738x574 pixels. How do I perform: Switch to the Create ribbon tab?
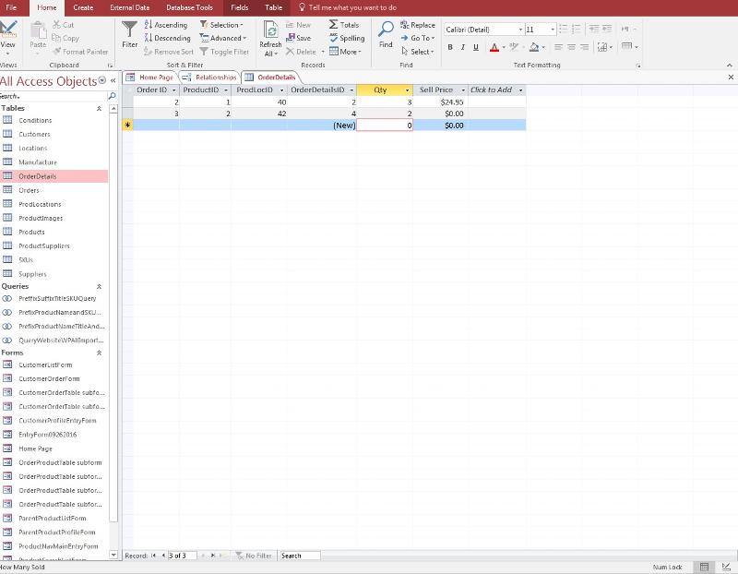click(x=83, y=7)
